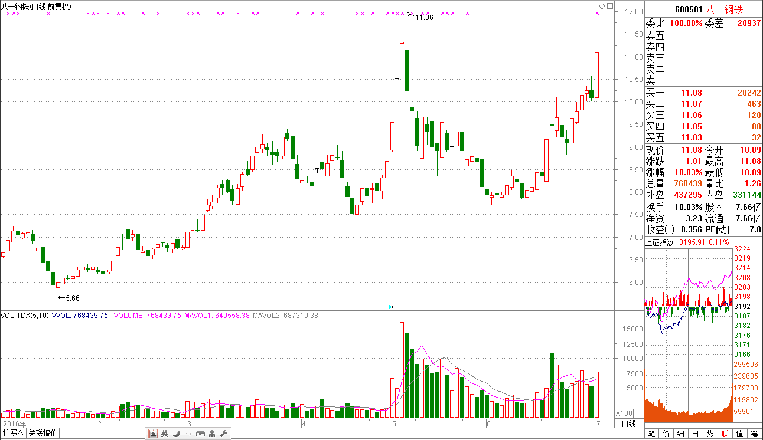Click the 5.66 low price annotation
The height and width of the screenshot is (440, 763).
72,298
